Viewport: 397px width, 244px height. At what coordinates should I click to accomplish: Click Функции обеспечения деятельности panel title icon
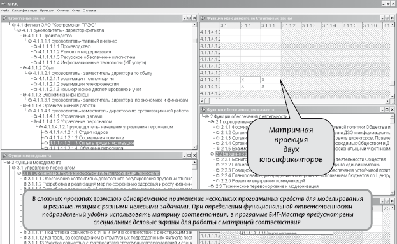pos(203,110)
